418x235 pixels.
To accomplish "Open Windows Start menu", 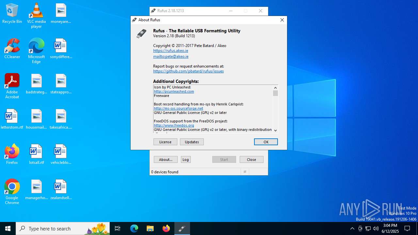I will pyautogui.click(x=8, y=228).
